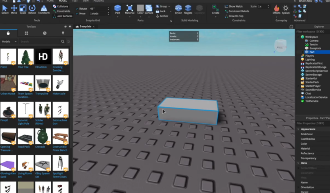Screen dimensions: 330x193
Task: Choose the Pine Tree model thumbnail
Action: click(26, 57)
